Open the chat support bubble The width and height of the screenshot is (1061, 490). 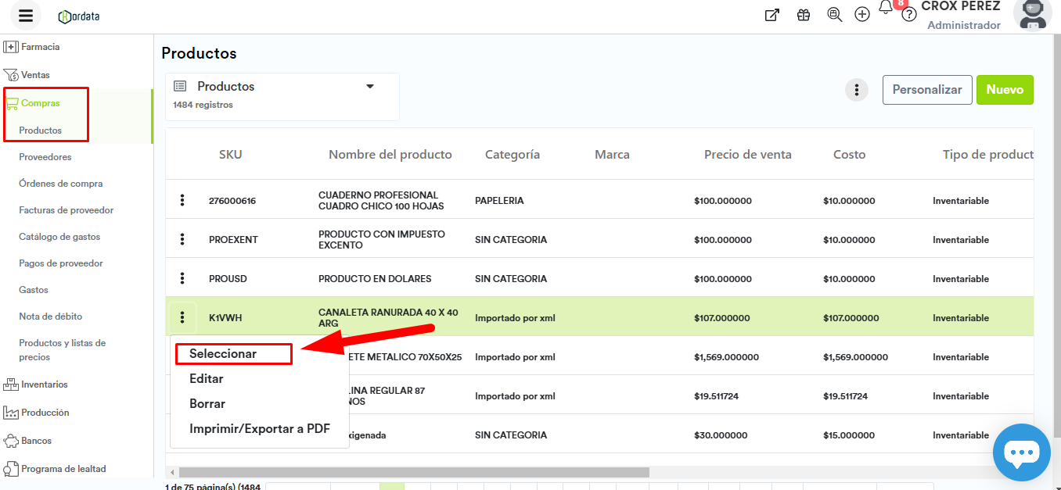(1021, 452)
